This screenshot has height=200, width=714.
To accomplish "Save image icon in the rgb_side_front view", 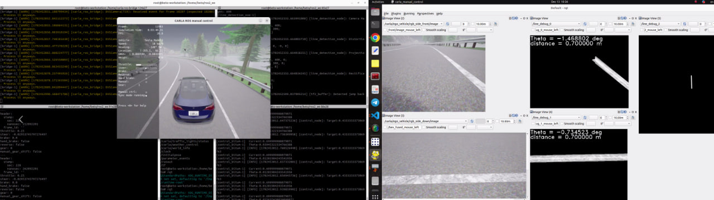I will (x=495, y=24).
